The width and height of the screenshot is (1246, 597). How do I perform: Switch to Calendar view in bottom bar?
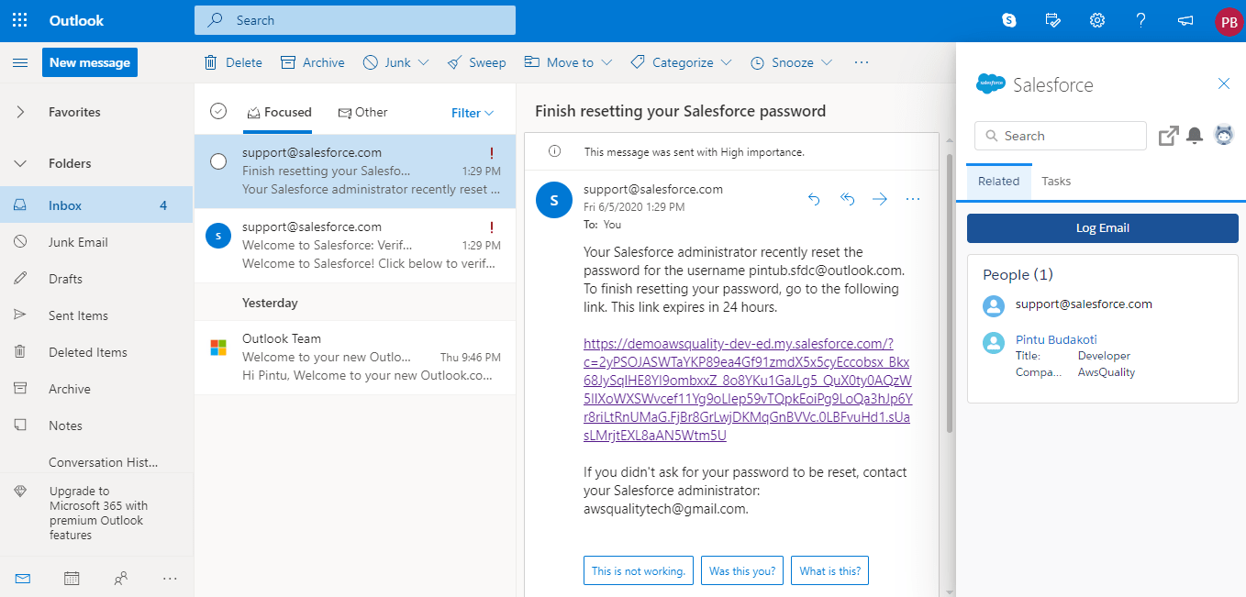pos(72,578)
